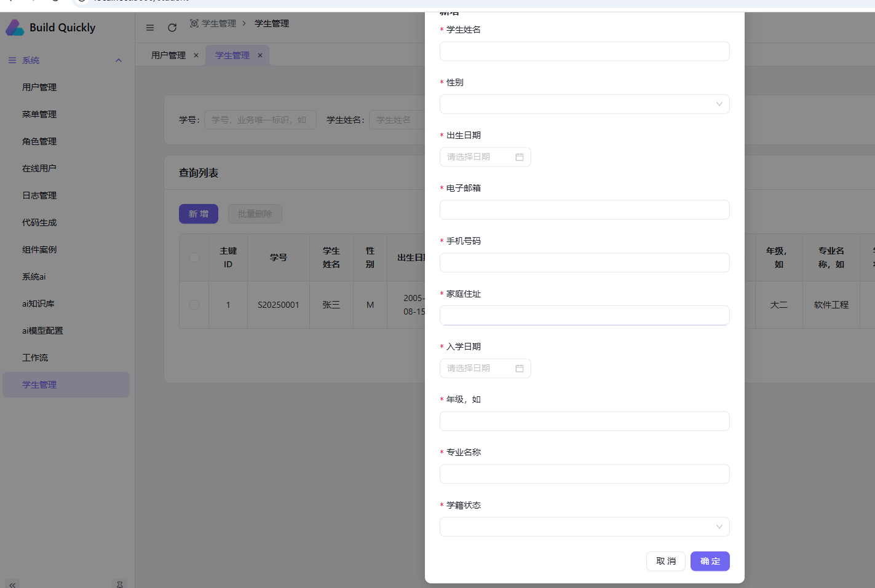Screen dimensions: 875x588
Task: Switch to the 用户管理 tab
Action: [168, 55]
